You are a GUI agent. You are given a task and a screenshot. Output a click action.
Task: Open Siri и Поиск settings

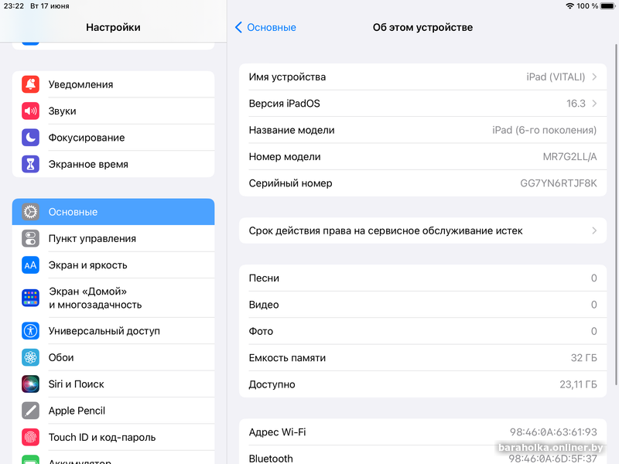click(x=113, y=384)
